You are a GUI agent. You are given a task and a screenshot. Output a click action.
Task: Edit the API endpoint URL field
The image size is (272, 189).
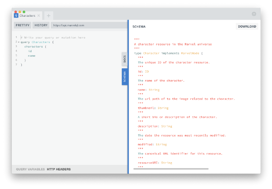pyautogui.click(x=89, y=25)
